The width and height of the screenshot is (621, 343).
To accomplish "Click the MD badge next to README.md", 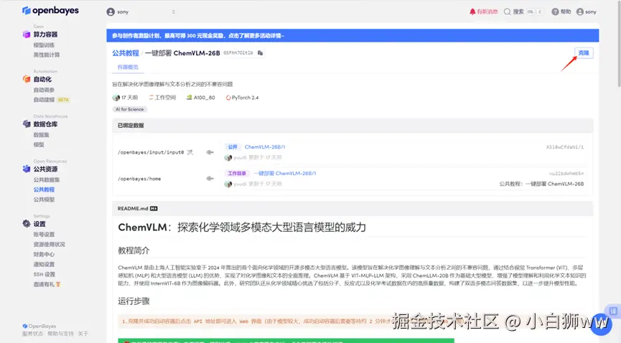I will click(x=154, y=209).
